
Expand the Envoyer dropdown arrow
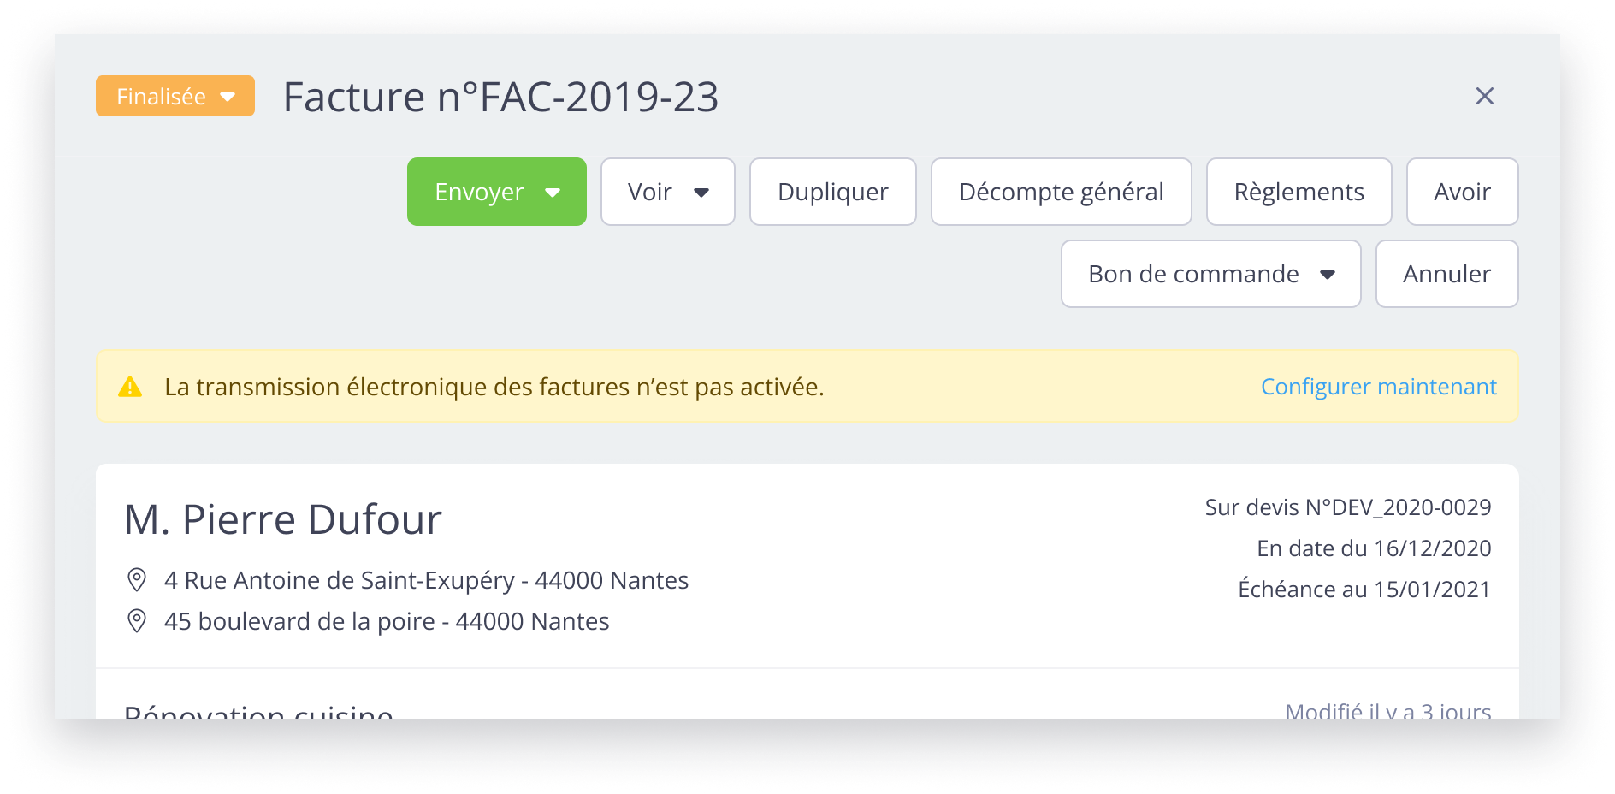(x=553, y=193)
